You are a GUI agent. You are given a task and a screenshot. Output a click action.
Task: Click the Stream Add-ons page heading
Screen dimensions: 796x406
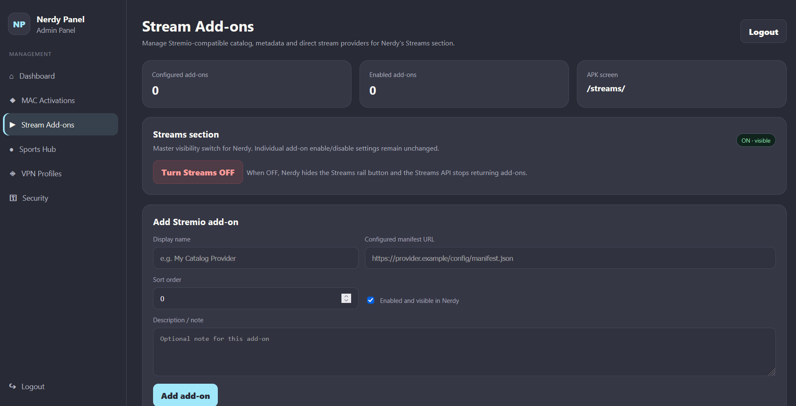pos(198,27)
